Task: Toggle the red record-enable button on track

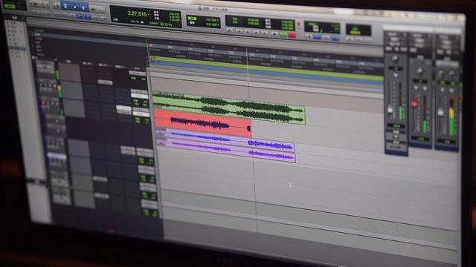Action: click(44, 103)
